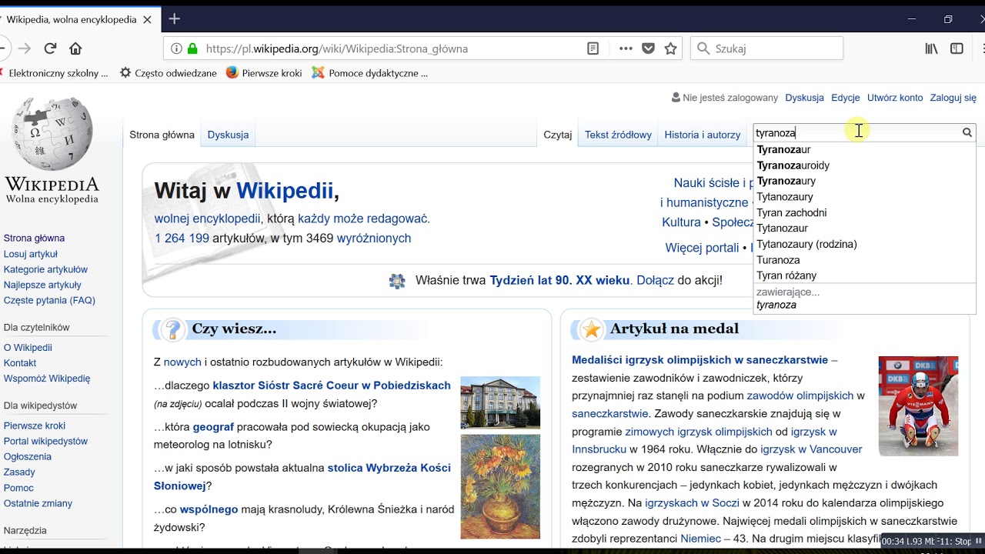Open the Dyskusja page tab
Viewport: 985px width, 554px height.
click(x=228, y=135)
